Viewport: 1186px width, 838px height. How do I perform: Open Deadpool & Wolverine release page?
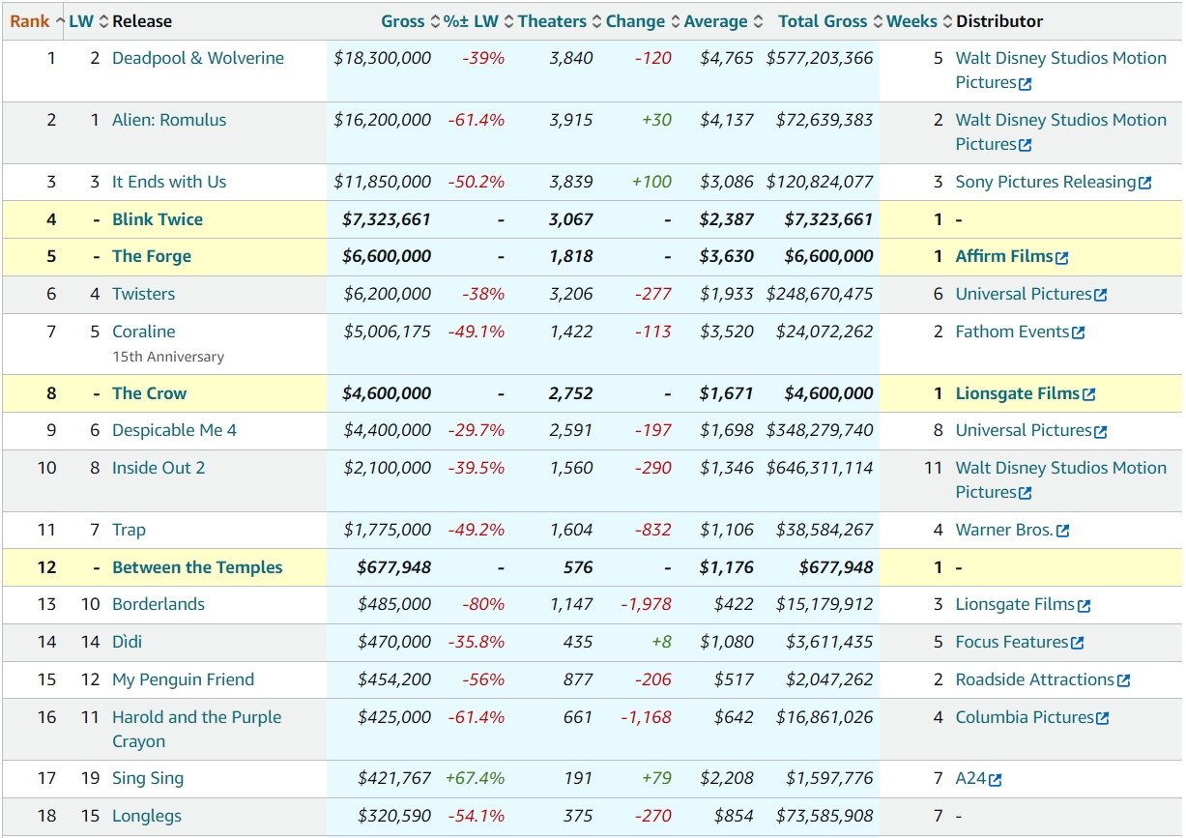click(198, 58)
